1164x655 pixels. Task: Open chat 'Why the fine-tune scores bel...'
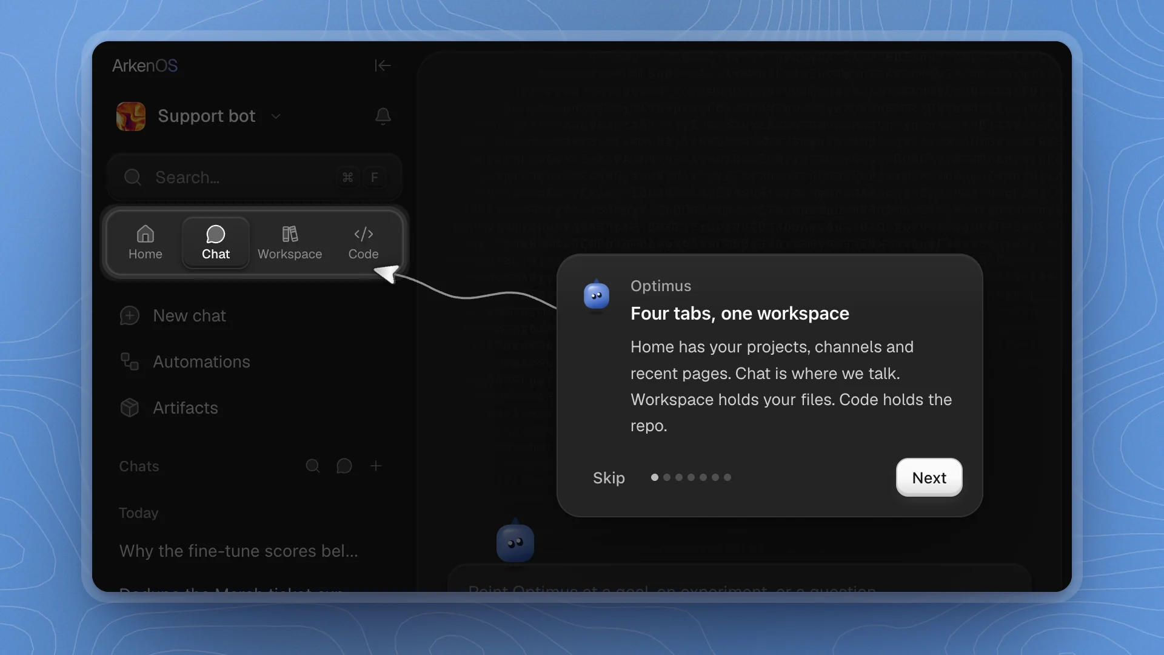point(239,551)
